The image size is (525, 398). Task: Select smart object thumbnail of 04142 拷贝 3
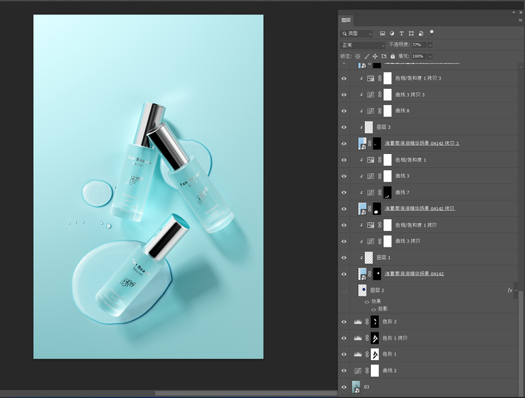362,143
